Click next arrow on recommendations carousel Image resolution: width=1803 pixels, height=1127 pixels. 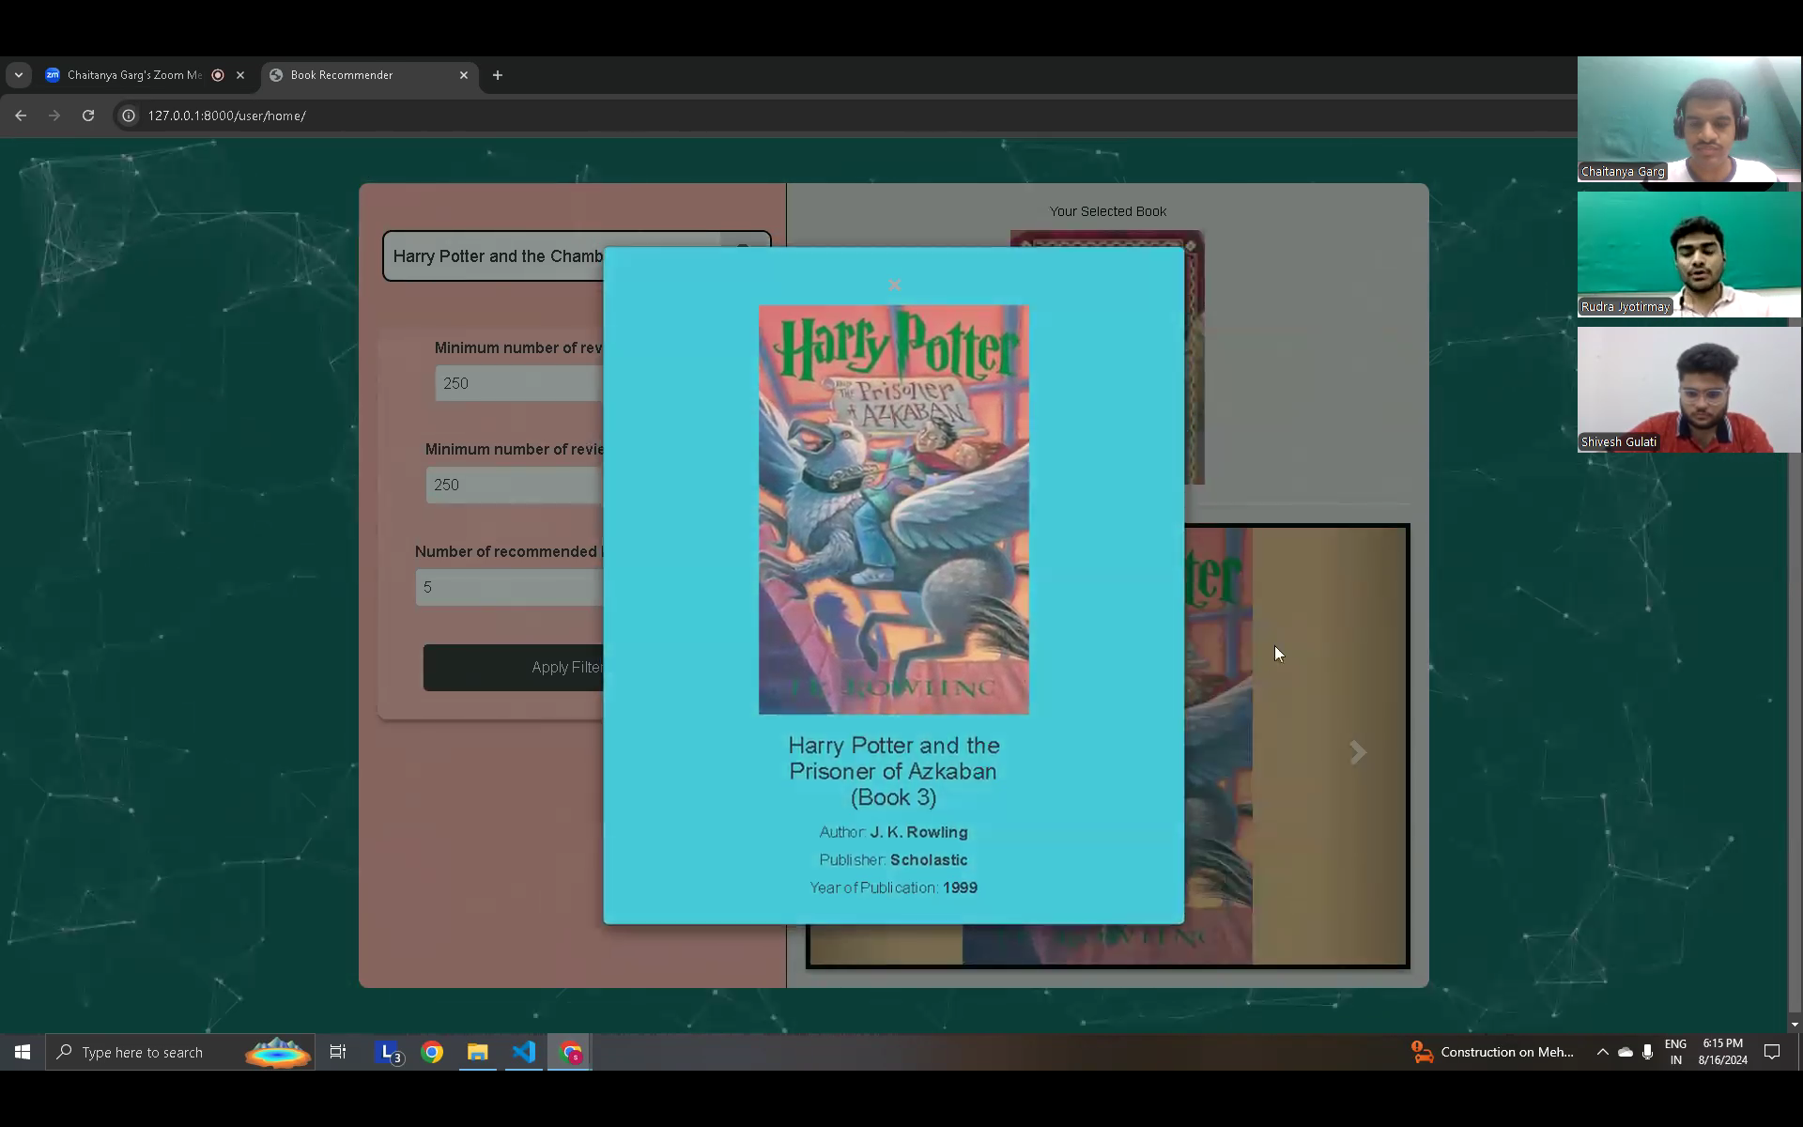point(1357,752)
